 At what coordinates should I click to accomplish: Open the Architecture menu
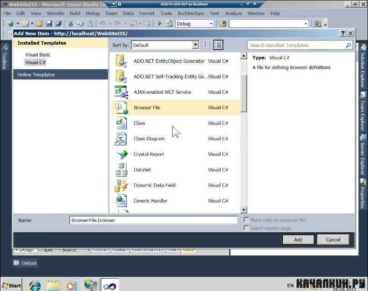pos(191,13)
